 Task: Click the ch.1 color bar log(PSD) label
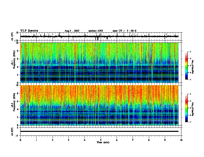193,67
